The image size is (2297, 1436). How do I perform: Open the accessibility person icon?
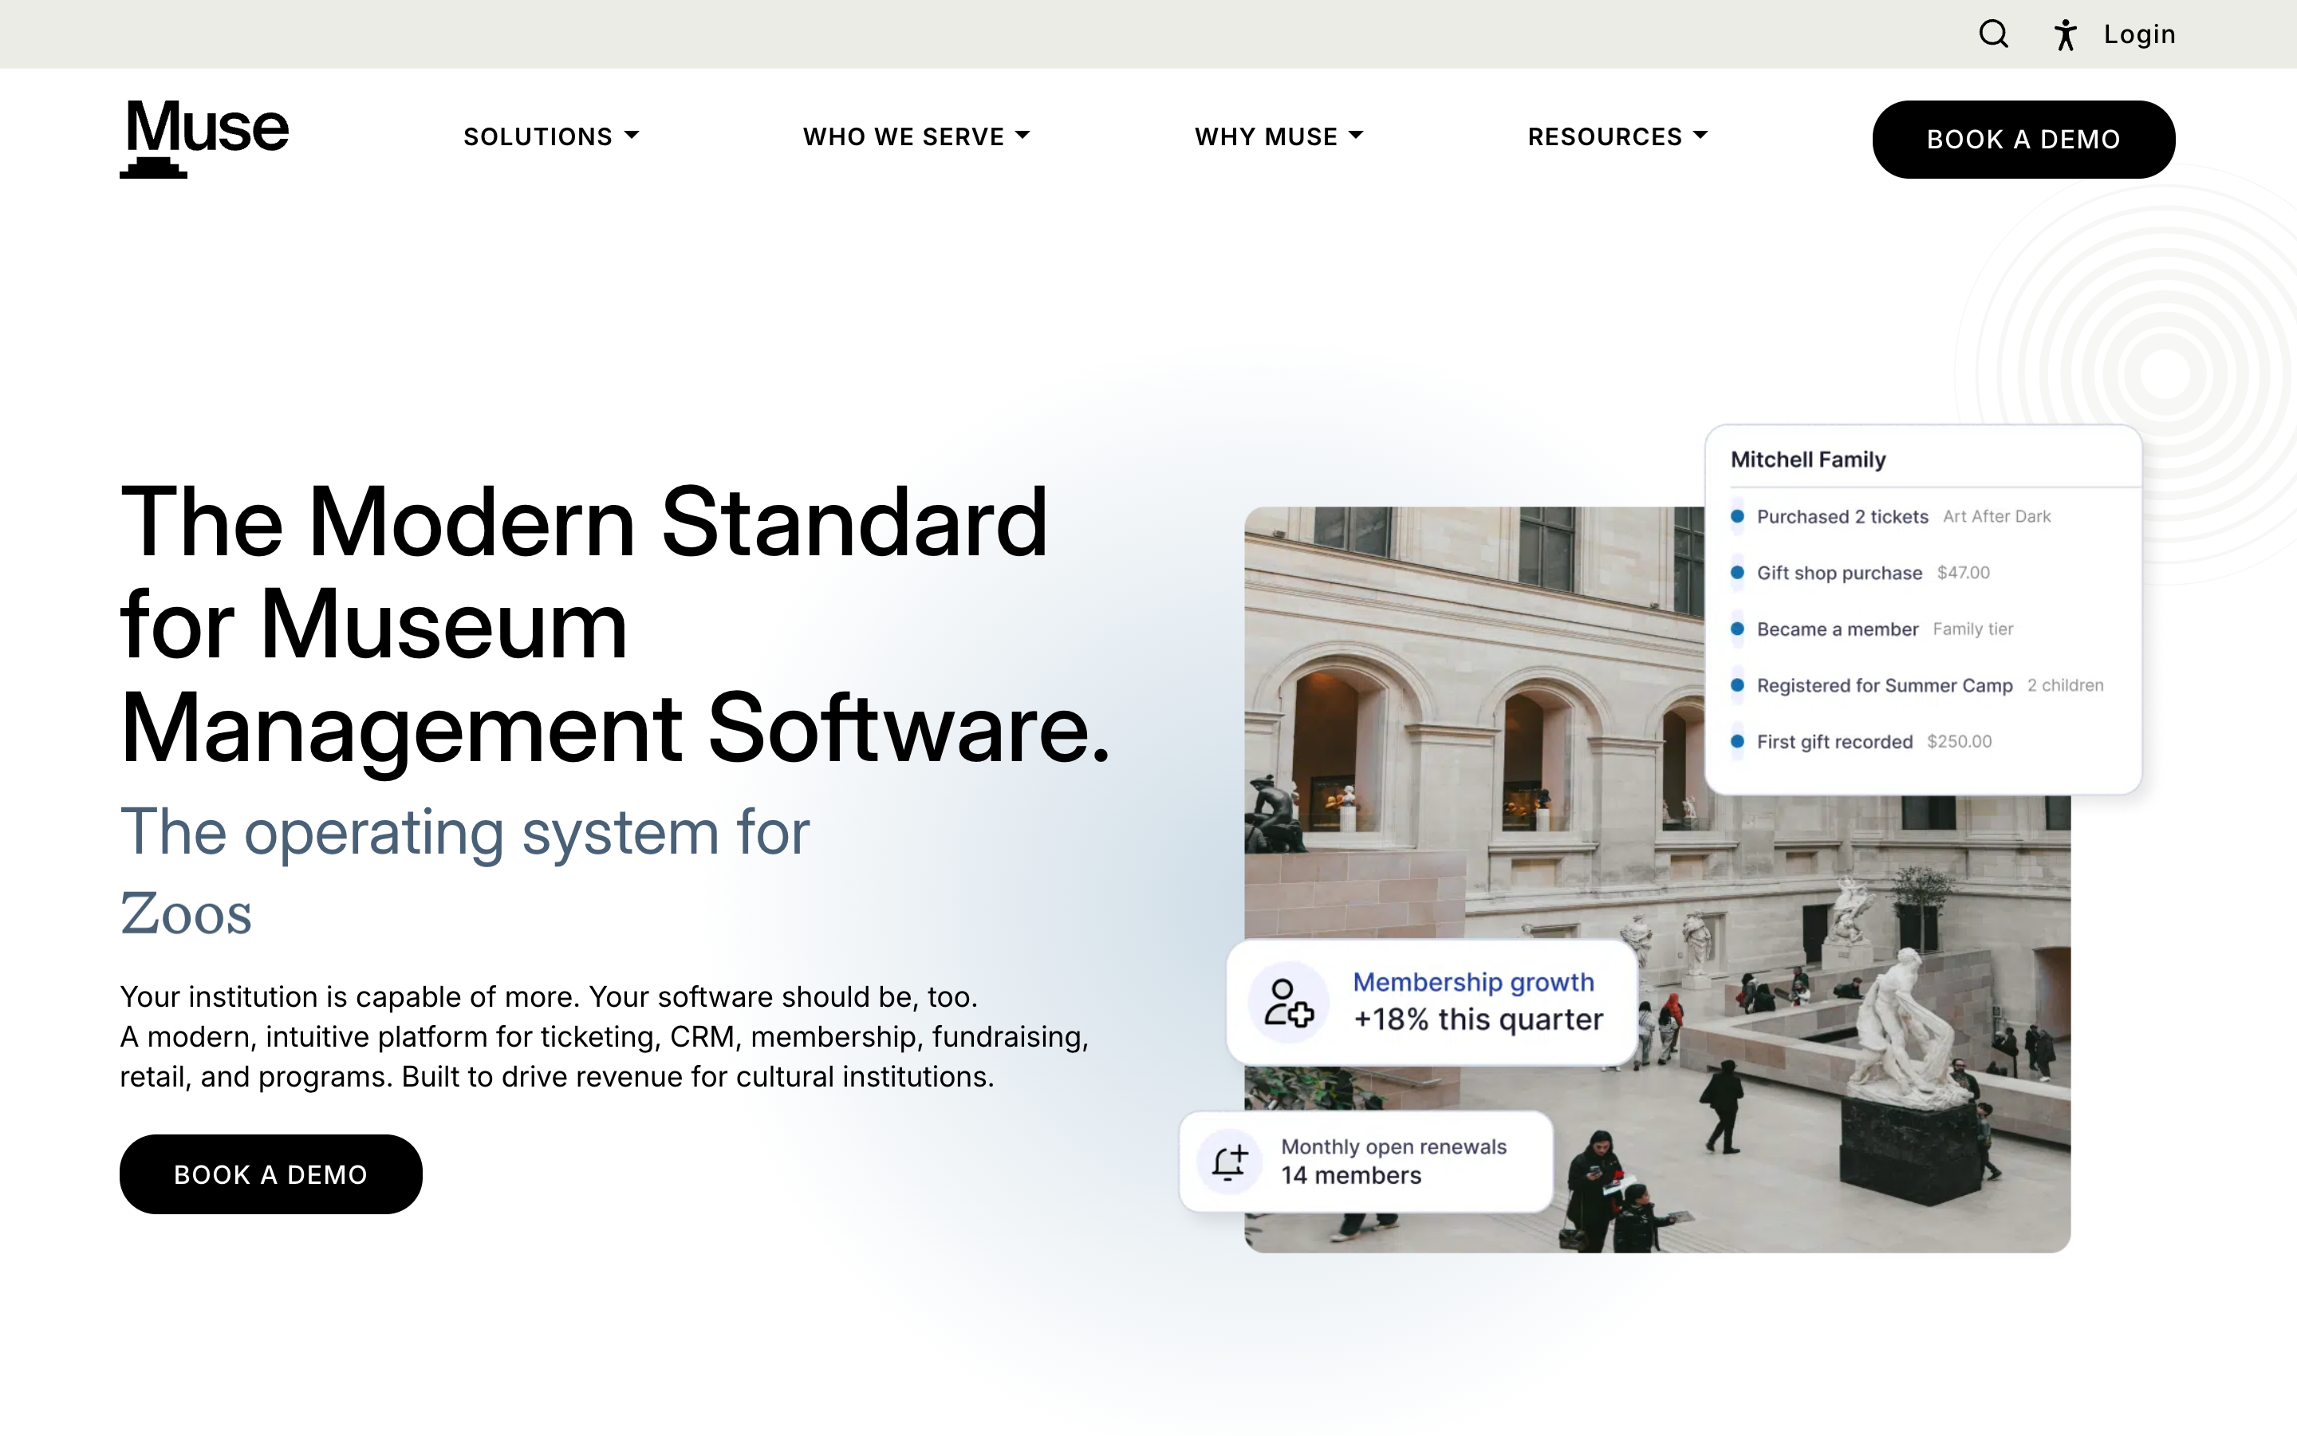click(2066, 34)
